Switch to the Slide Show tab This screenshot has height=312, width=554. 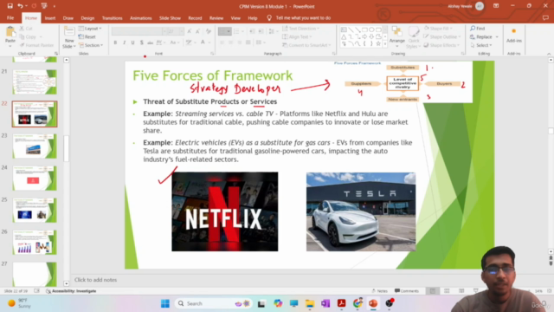coord(170,18)
